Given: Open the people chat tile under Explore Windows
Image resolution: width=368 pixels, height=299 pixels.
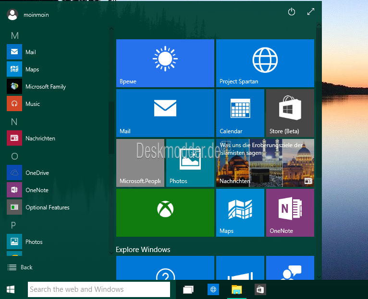Looking at the screenshot, I should coord(290,268).
